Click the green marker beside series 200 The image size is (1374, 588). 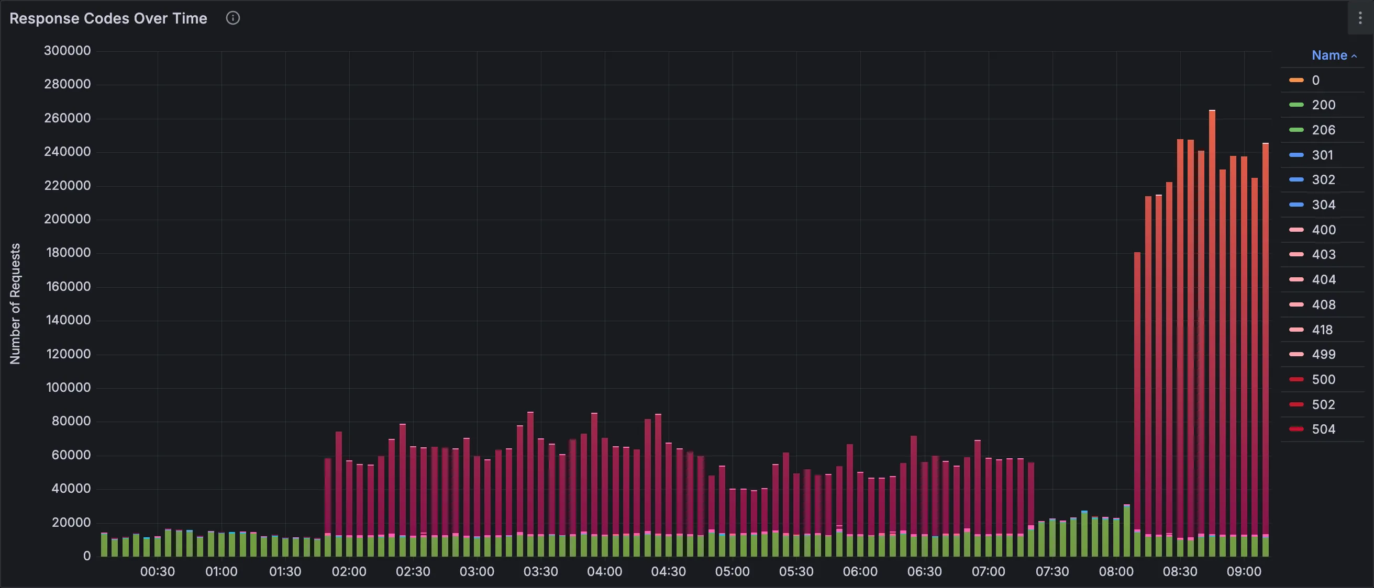pos(1295,105)
